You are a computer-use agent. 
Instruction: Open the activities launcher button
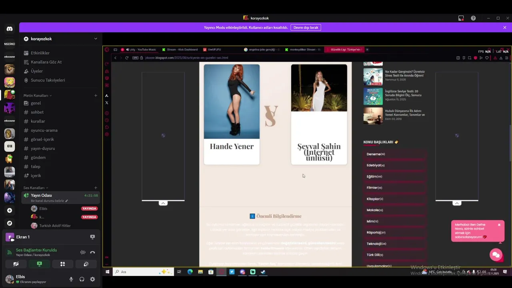(62, 264)
